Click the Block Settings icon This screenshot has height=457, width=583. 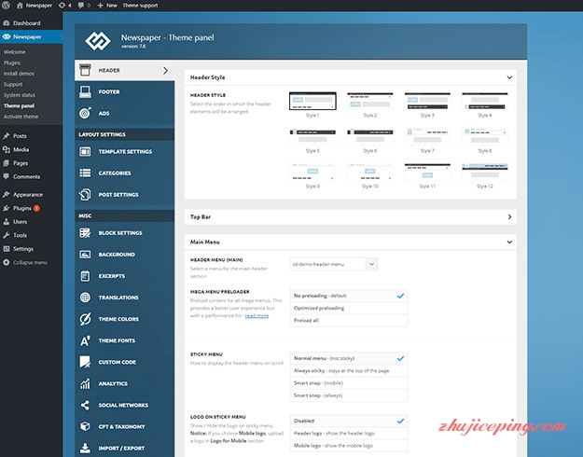[85, 233]
